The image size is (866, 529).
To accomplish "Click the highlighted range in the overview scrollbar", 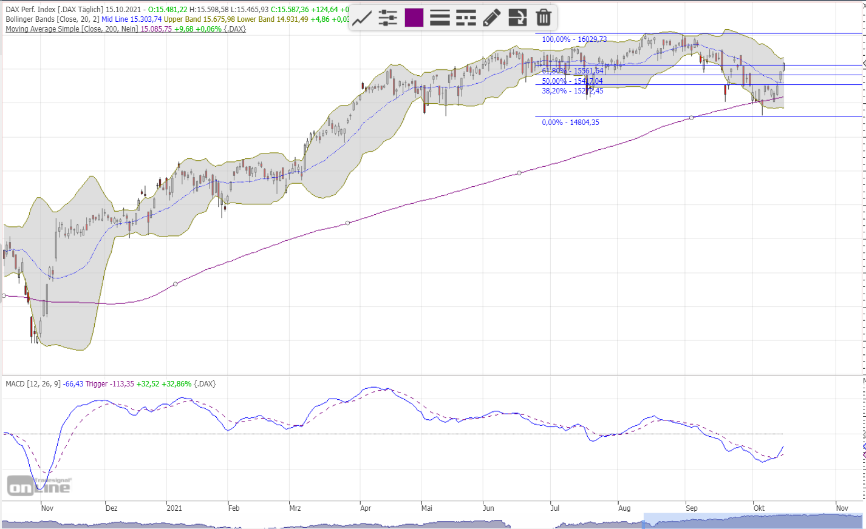I will 752,521.
